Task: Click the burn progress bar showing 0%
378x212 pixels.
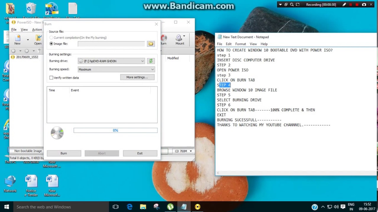Action: click(115, 130)
